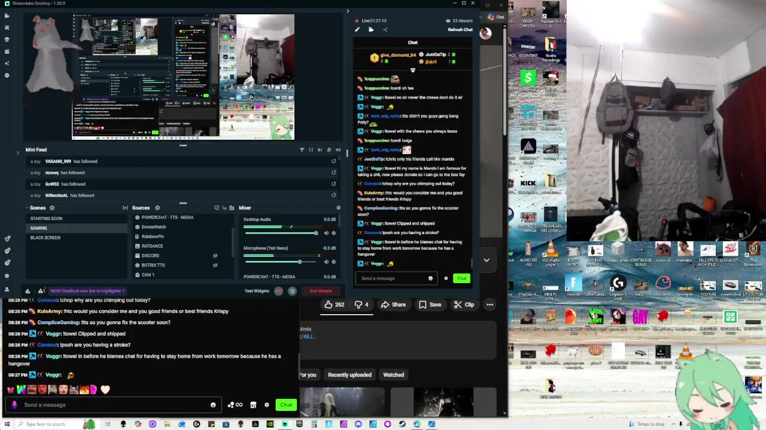Open the notifications warning icon
766x430 pixels.
coord(41,291)
